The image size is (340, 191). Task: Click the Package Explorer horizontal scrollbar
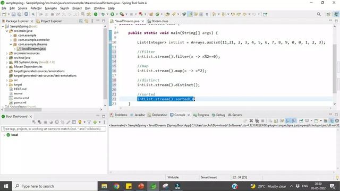click(x=23, y=110)
